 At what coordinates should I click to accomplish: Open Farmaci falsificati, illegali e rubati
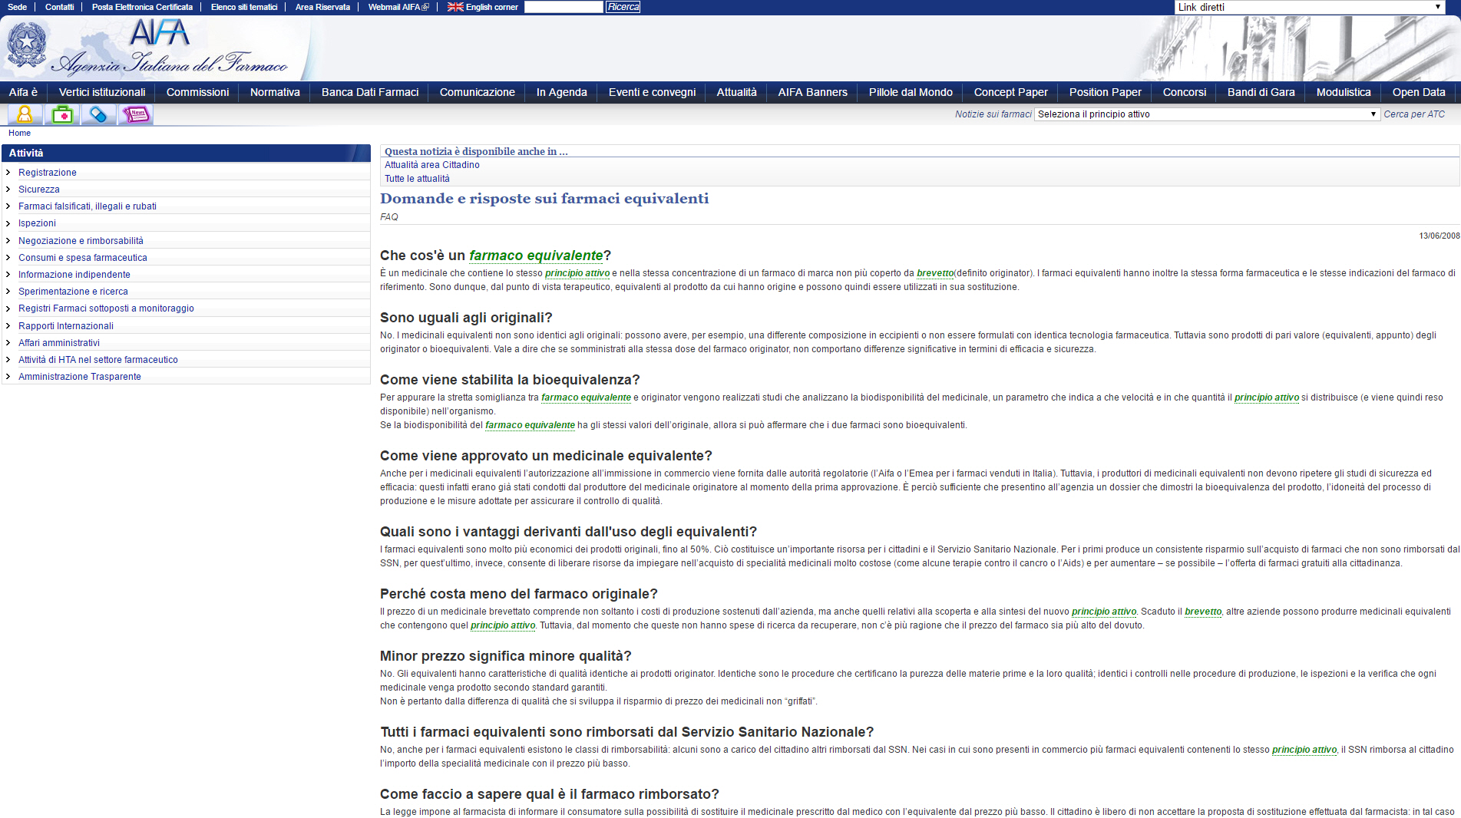tap(88, 206)
